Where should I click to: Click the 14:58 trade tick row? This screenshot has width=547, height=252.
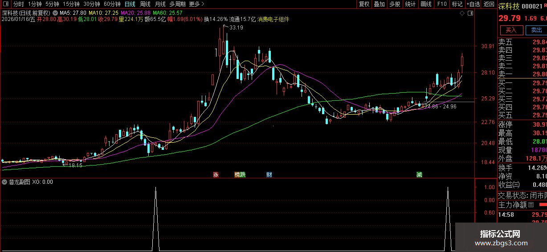pyautogui.click(x=523, y=215)
